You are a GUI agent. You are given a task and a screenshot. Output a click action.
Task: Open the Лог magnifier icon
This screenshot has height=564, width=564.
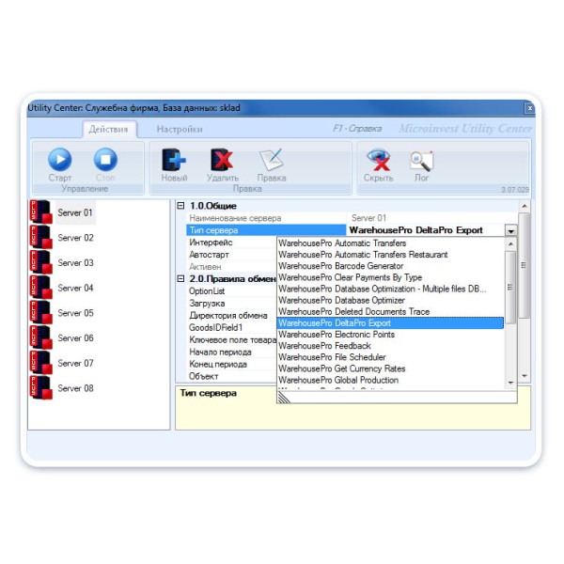coord(421,161)
